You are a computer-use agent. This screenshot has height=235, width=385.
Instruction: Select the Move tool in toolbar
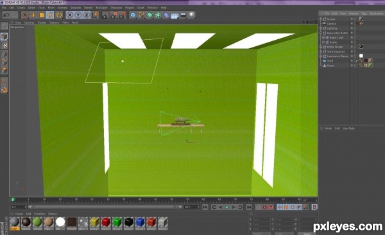[x=33, y=15]
